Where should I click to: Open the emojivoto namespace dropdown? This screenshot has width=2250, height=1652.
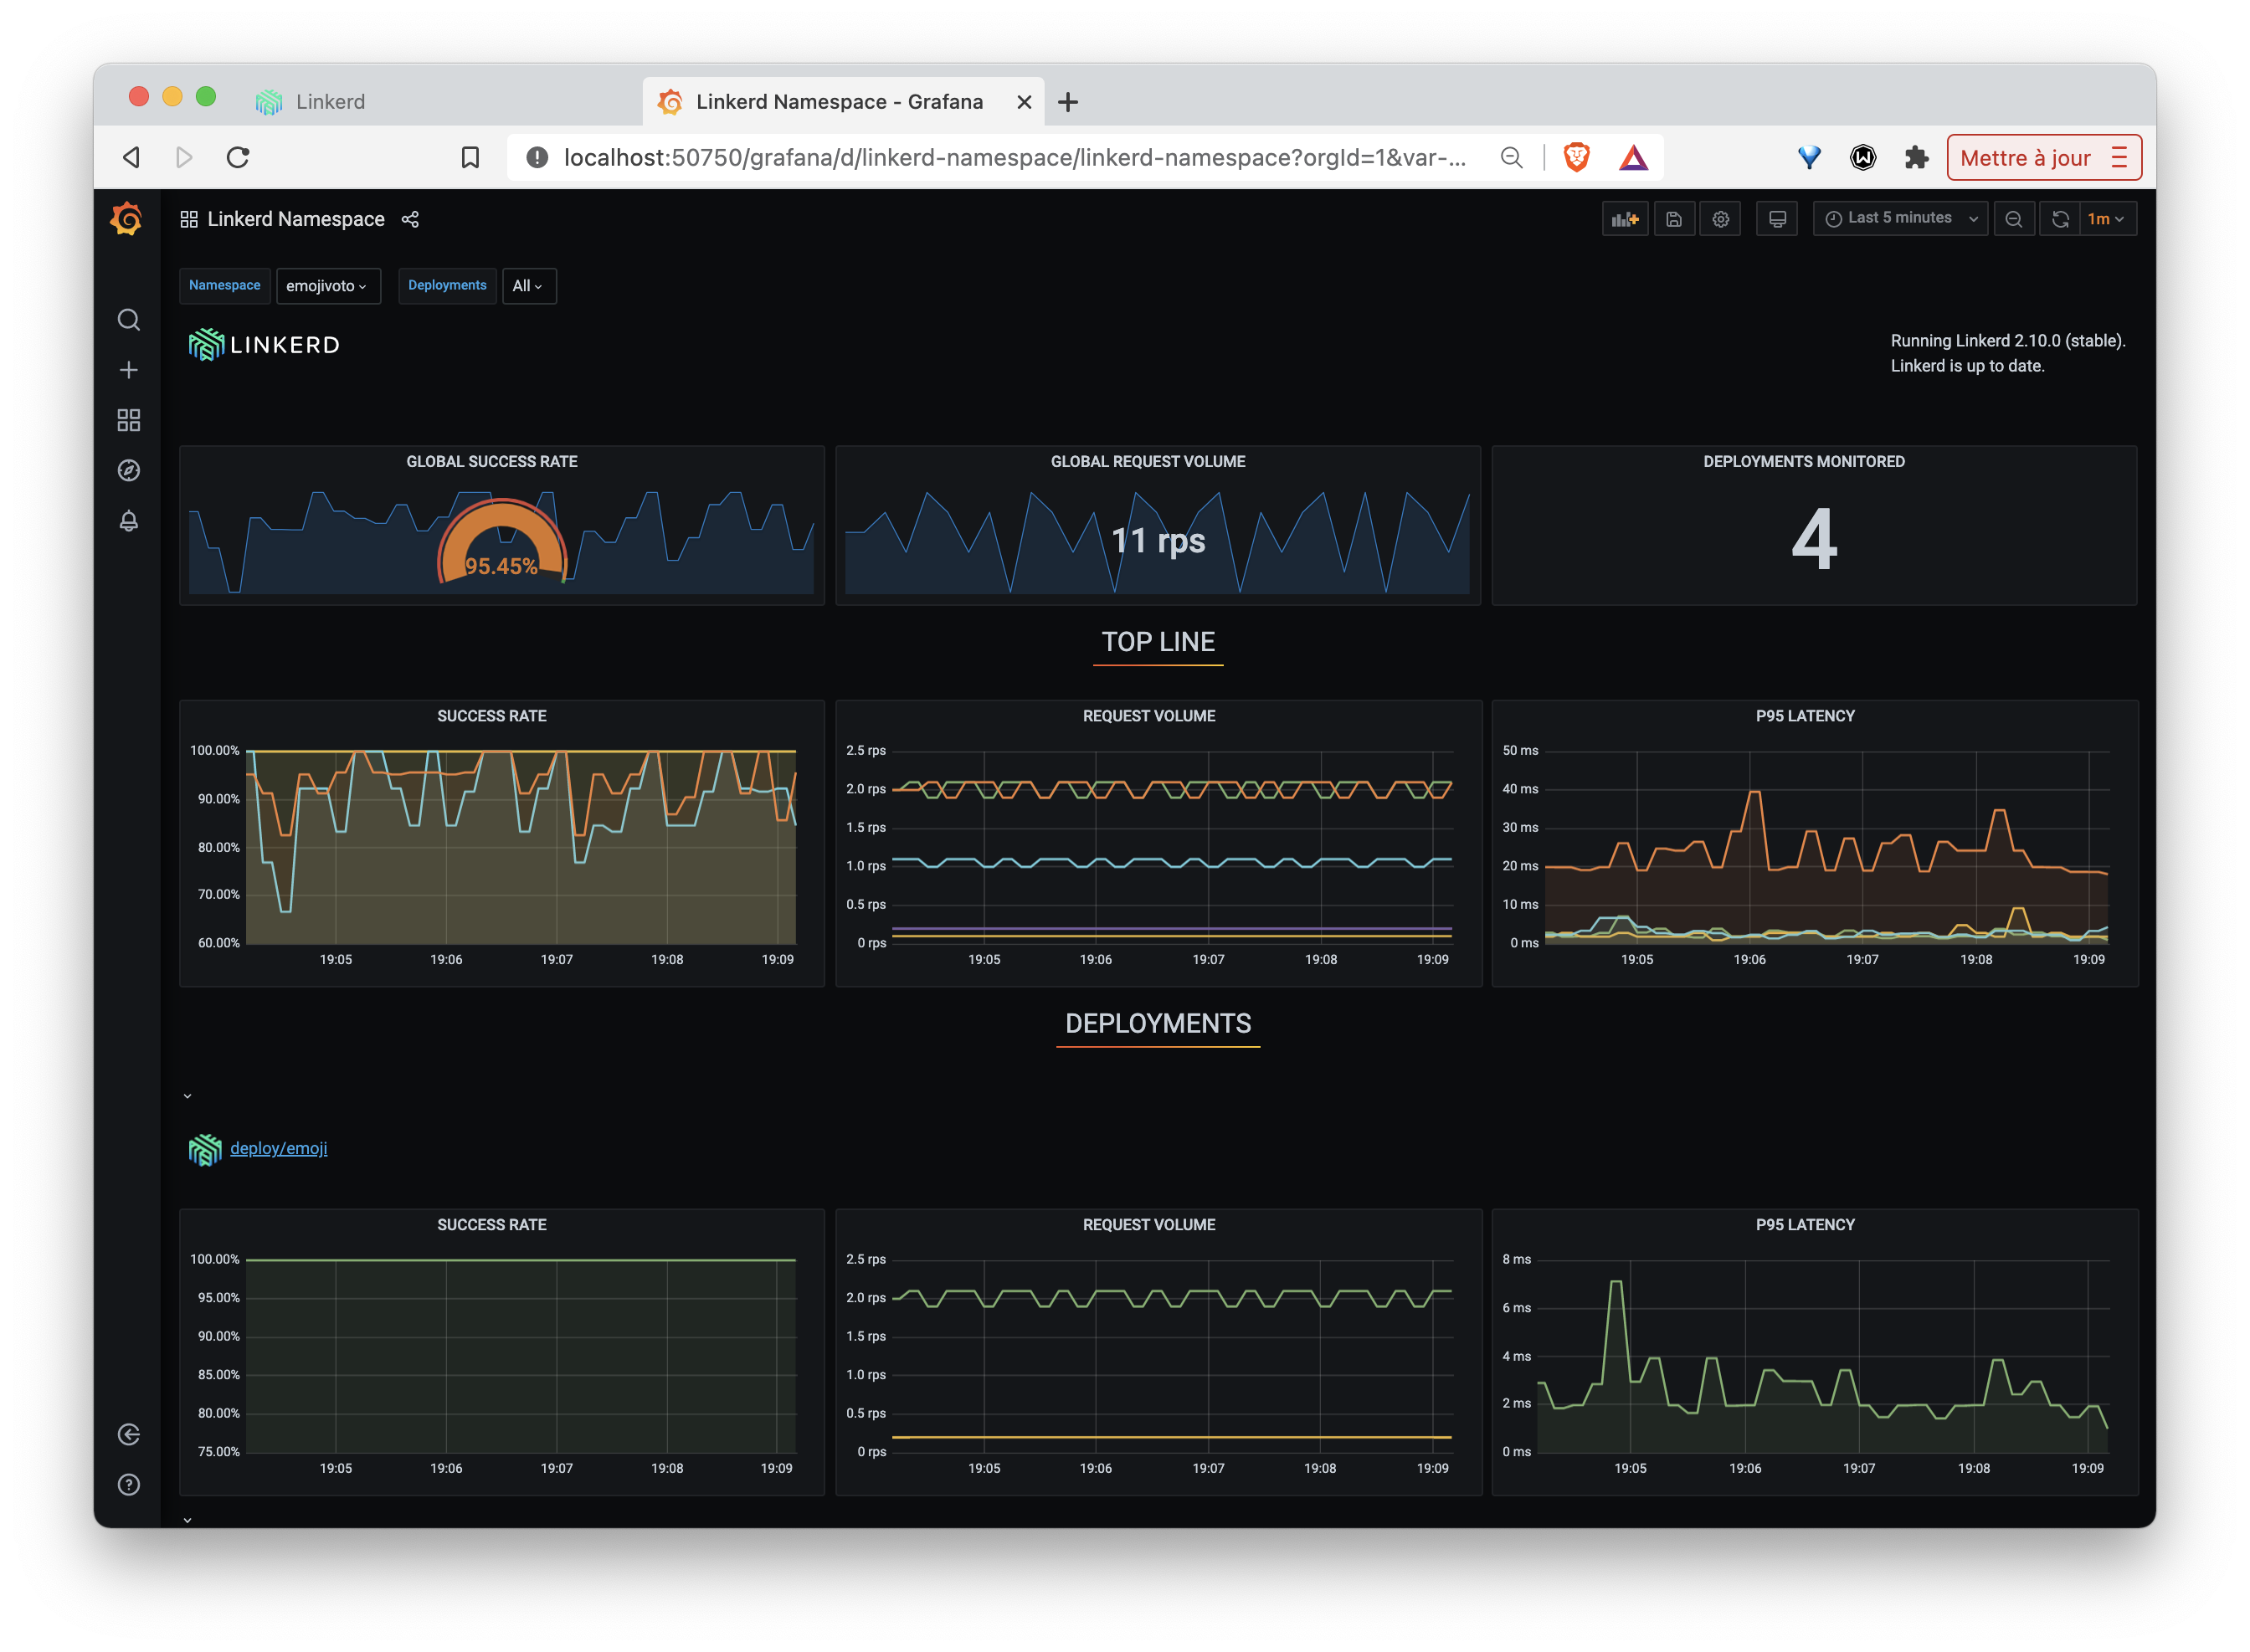click(328, 286)
